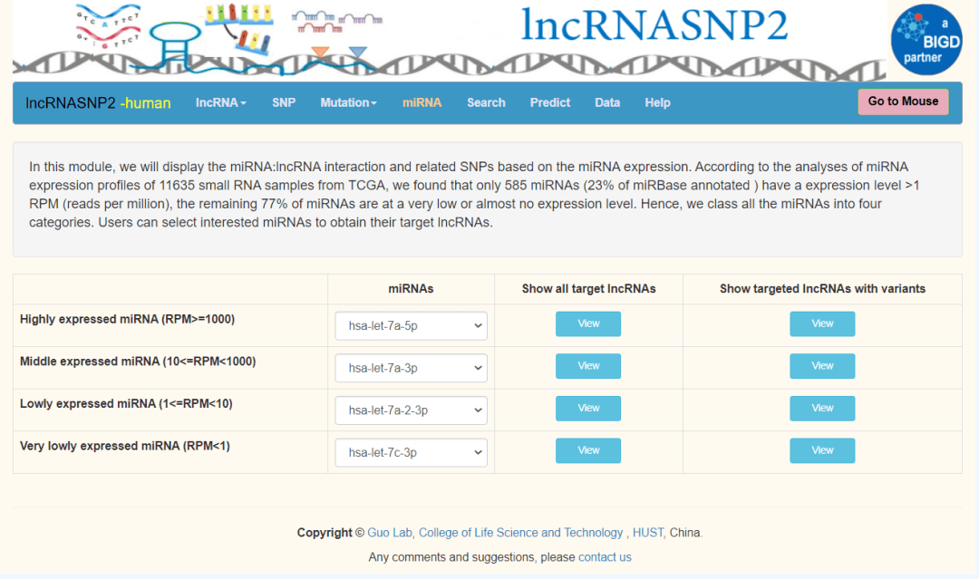Open the Predict page
This screenshot has width=979, height=579.
549,103
